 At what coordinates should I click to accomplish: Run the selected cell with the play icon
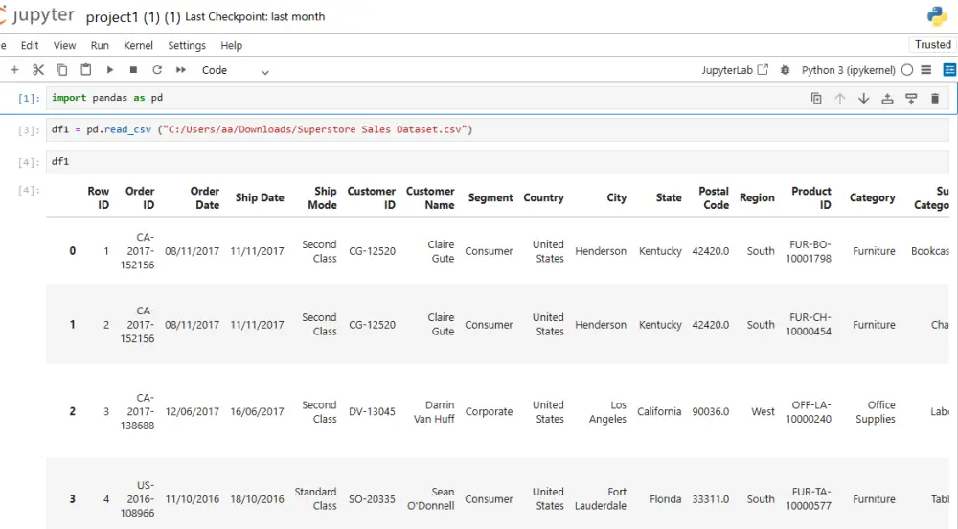110,70
